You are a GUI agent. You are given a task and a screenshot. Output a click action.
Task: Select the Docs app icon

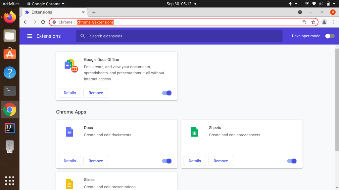coord(70,132)
